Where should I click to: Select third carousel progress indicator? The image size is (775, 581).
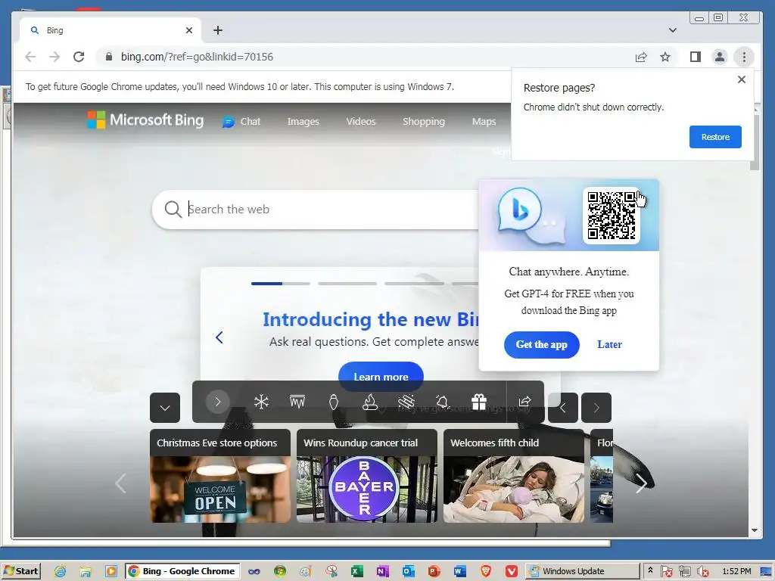pyautogui.click(x=414, y=284)
